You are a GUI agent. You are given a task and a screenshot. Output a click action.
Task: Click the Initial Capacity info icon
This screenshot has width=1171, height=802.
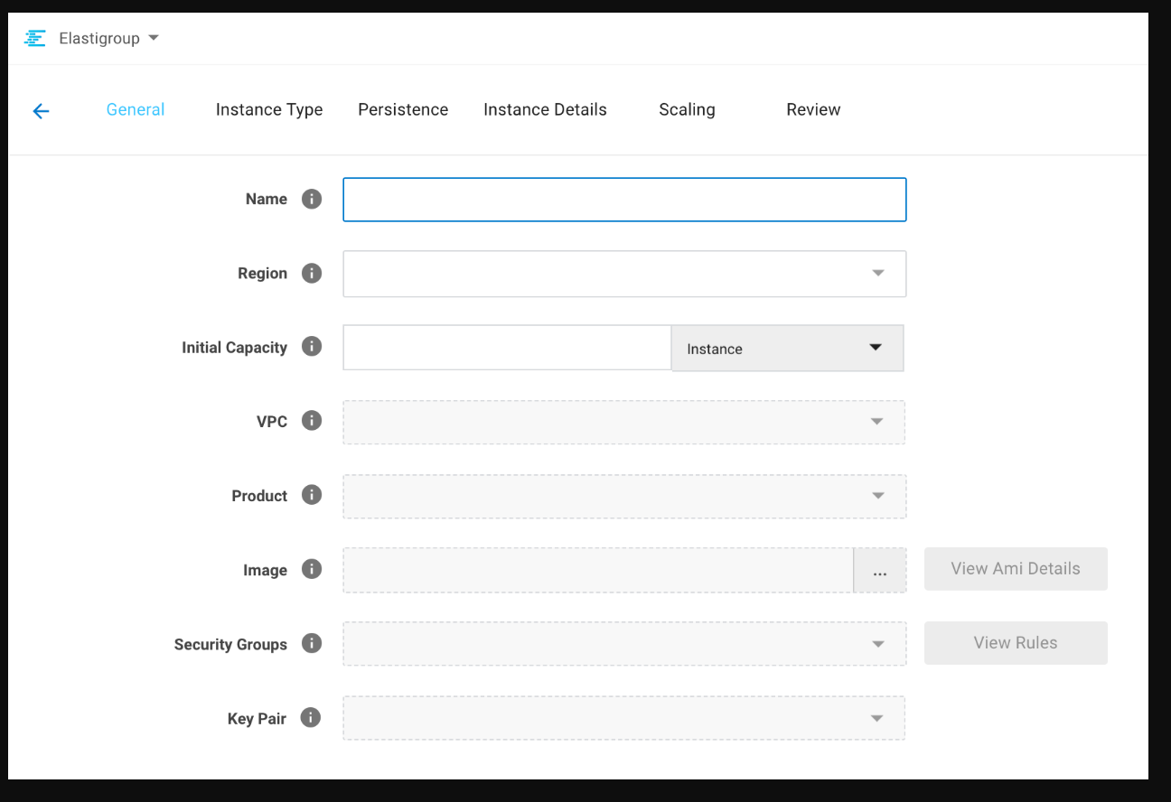click(x=312, y=347)
